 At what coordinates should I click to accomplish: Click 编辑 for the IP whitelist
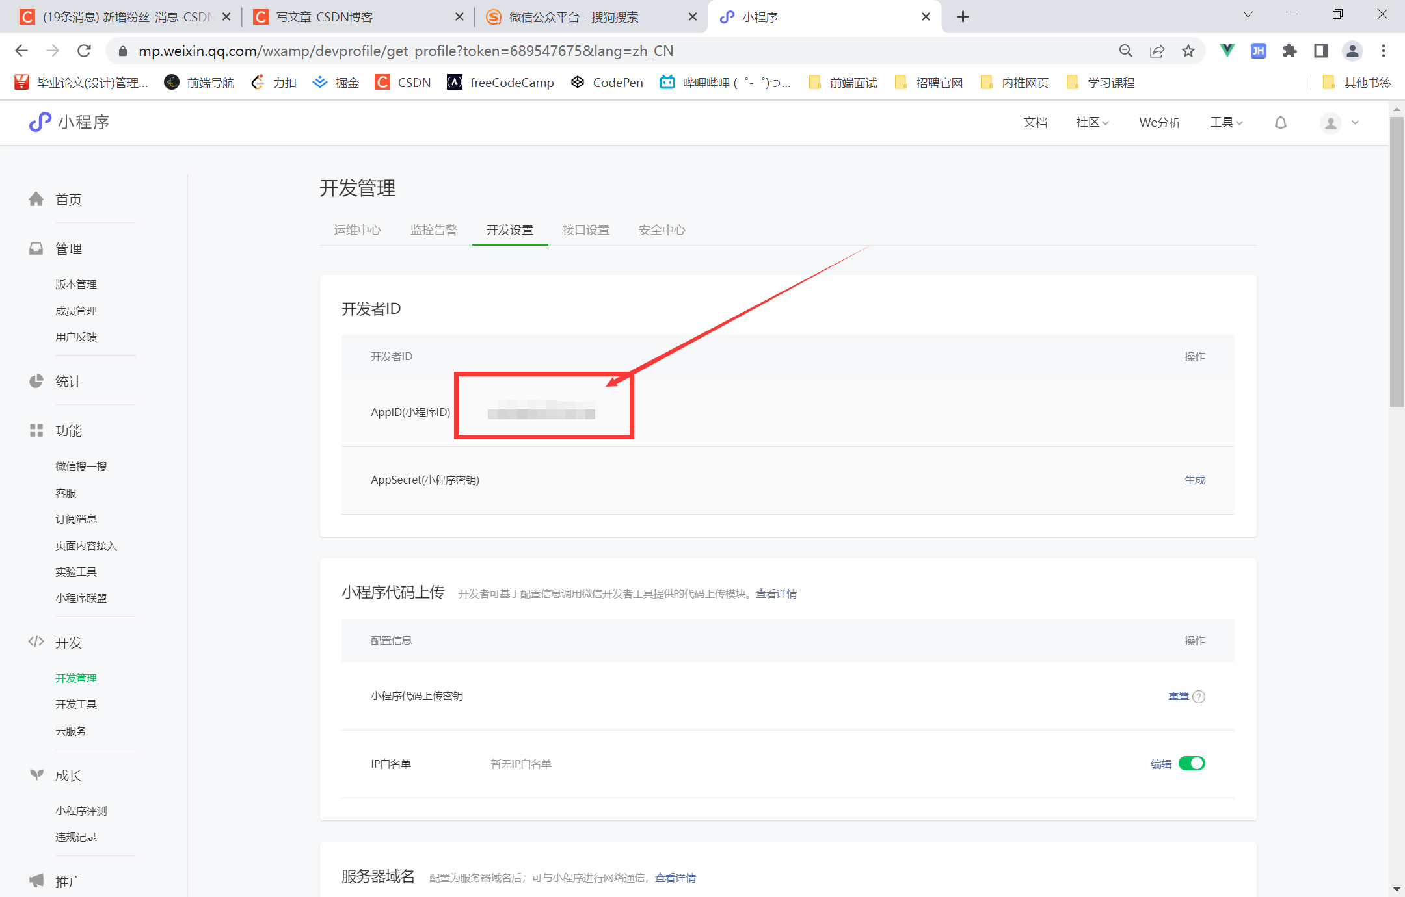tap(1161, 764)
